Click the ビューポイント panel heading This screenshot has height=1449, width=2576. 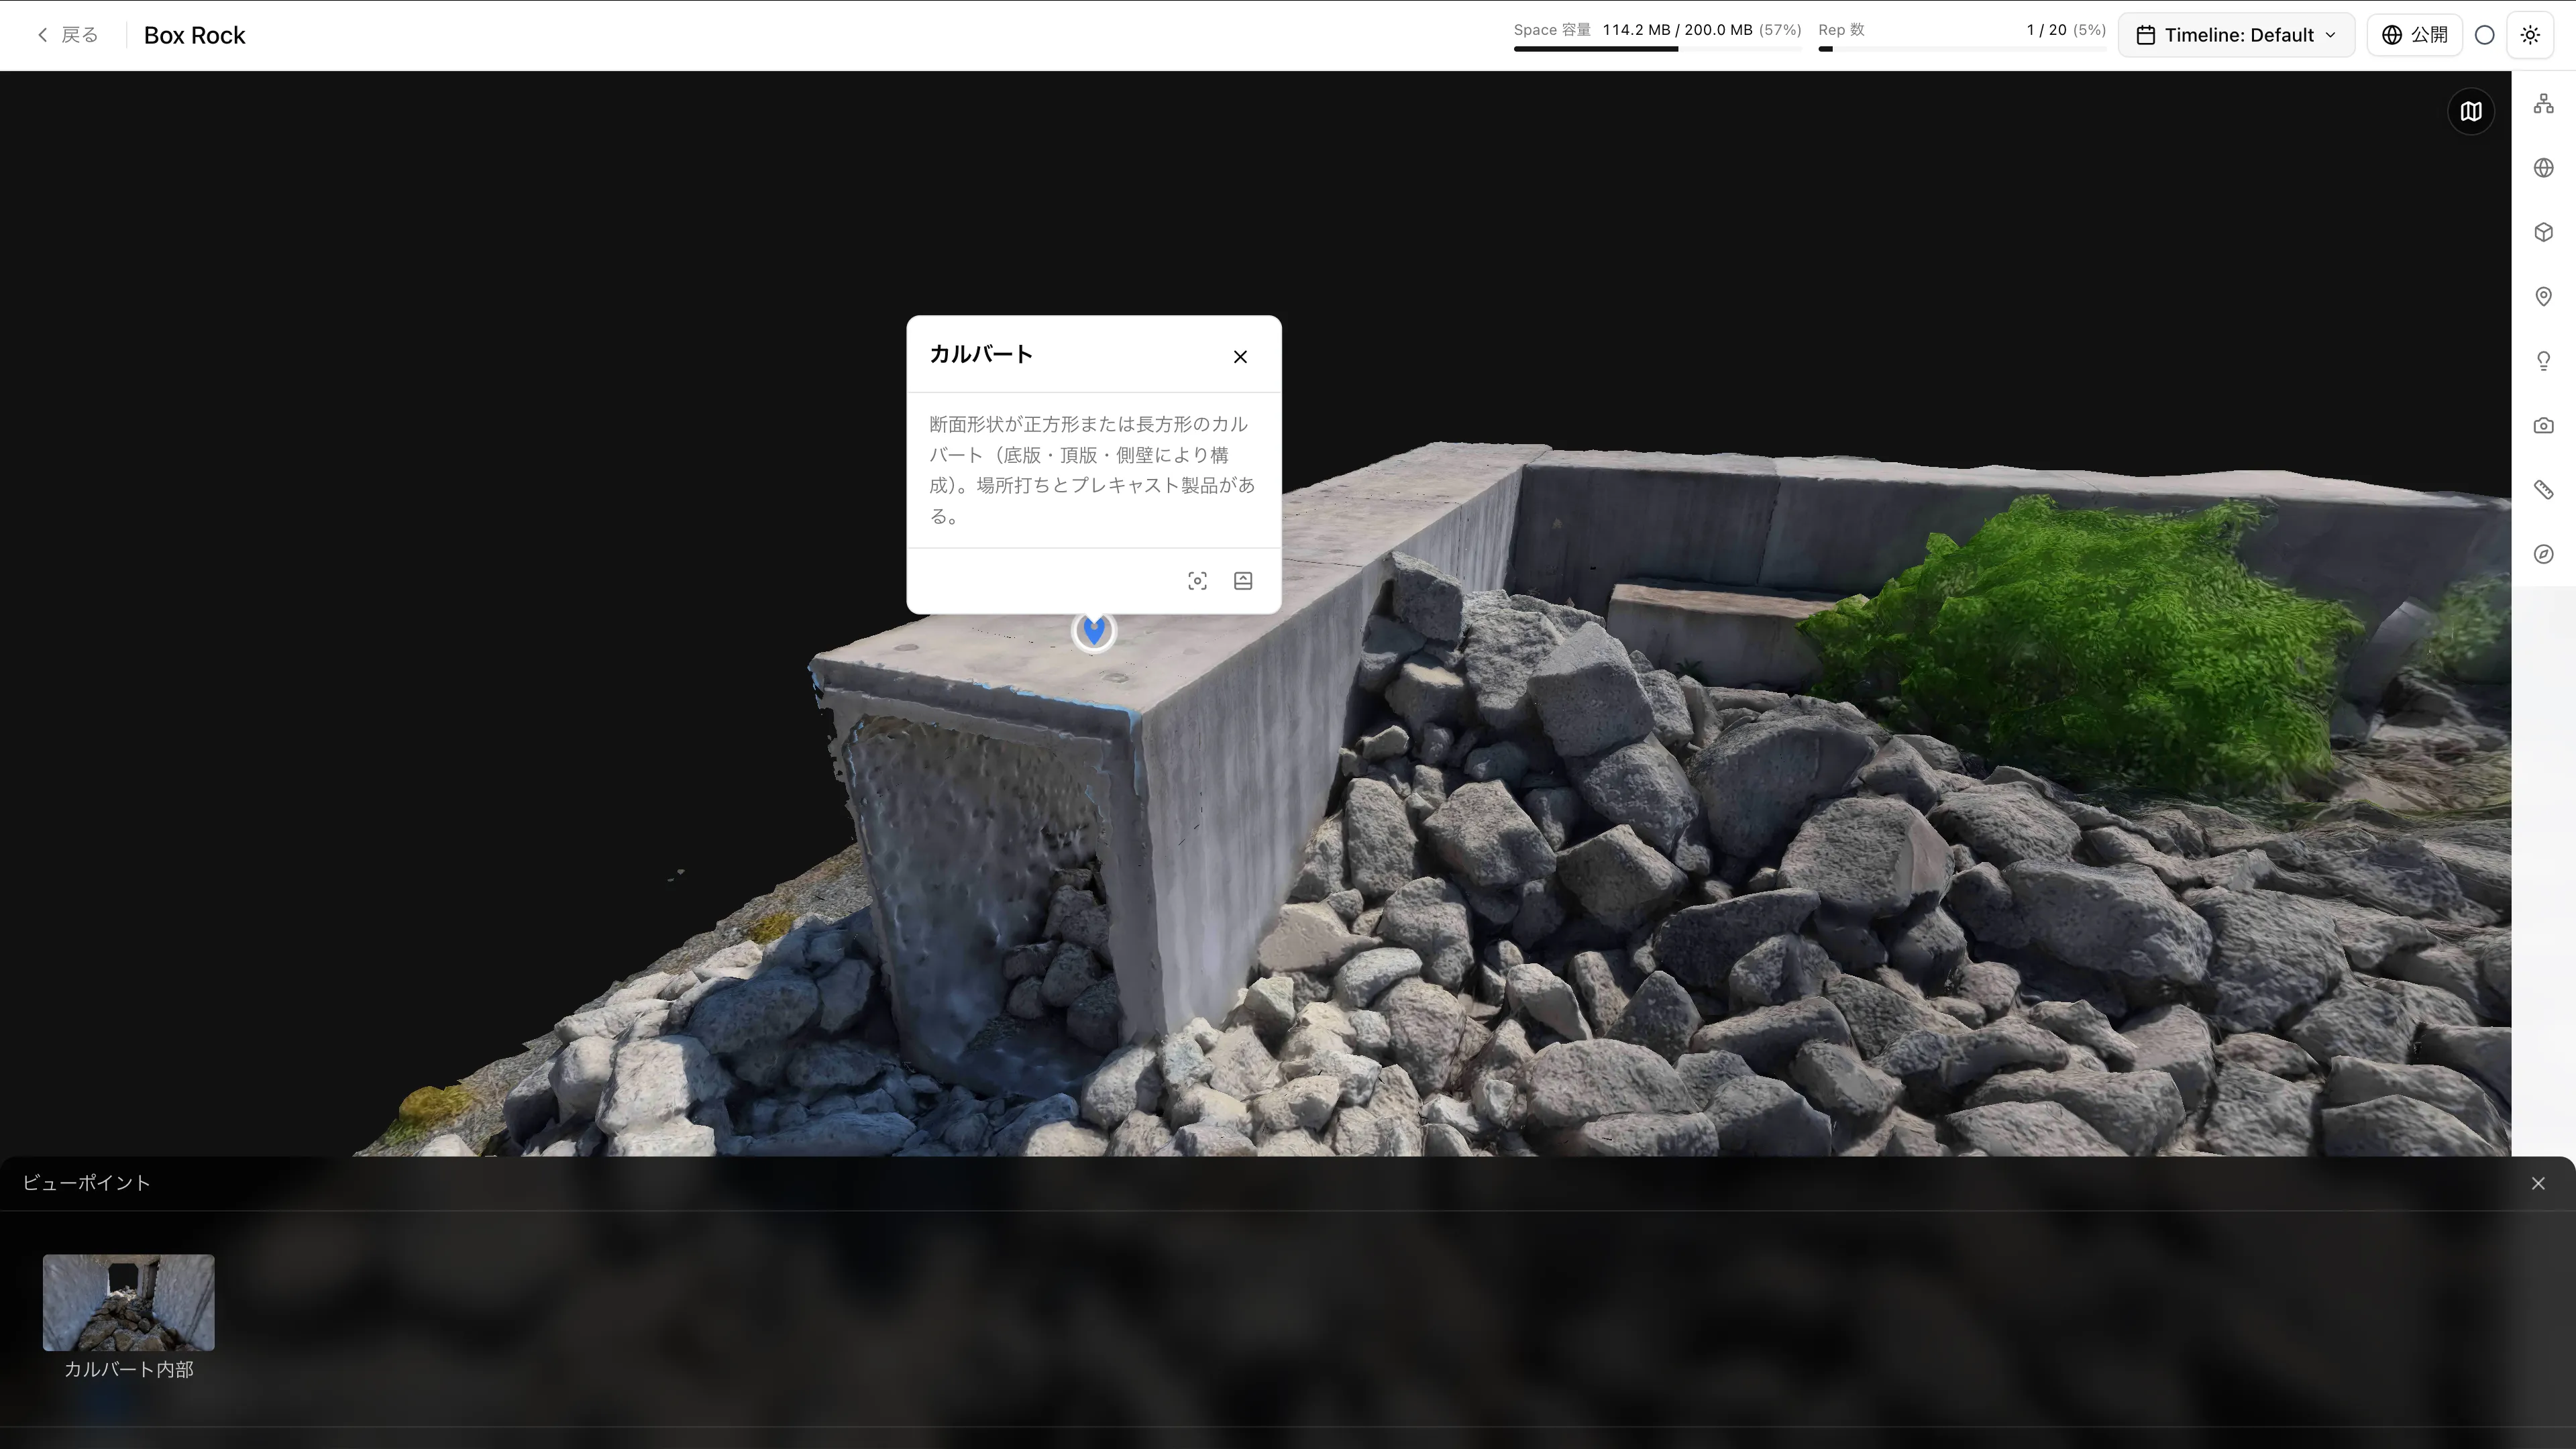[x=86, y=1183]
